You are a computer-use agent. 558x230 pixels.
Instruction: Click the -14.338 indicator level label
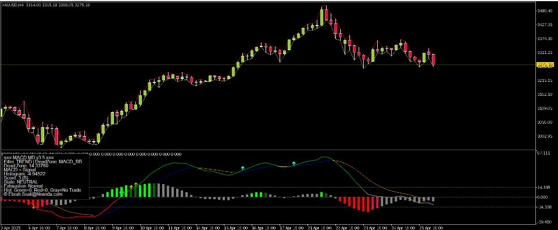545,207
